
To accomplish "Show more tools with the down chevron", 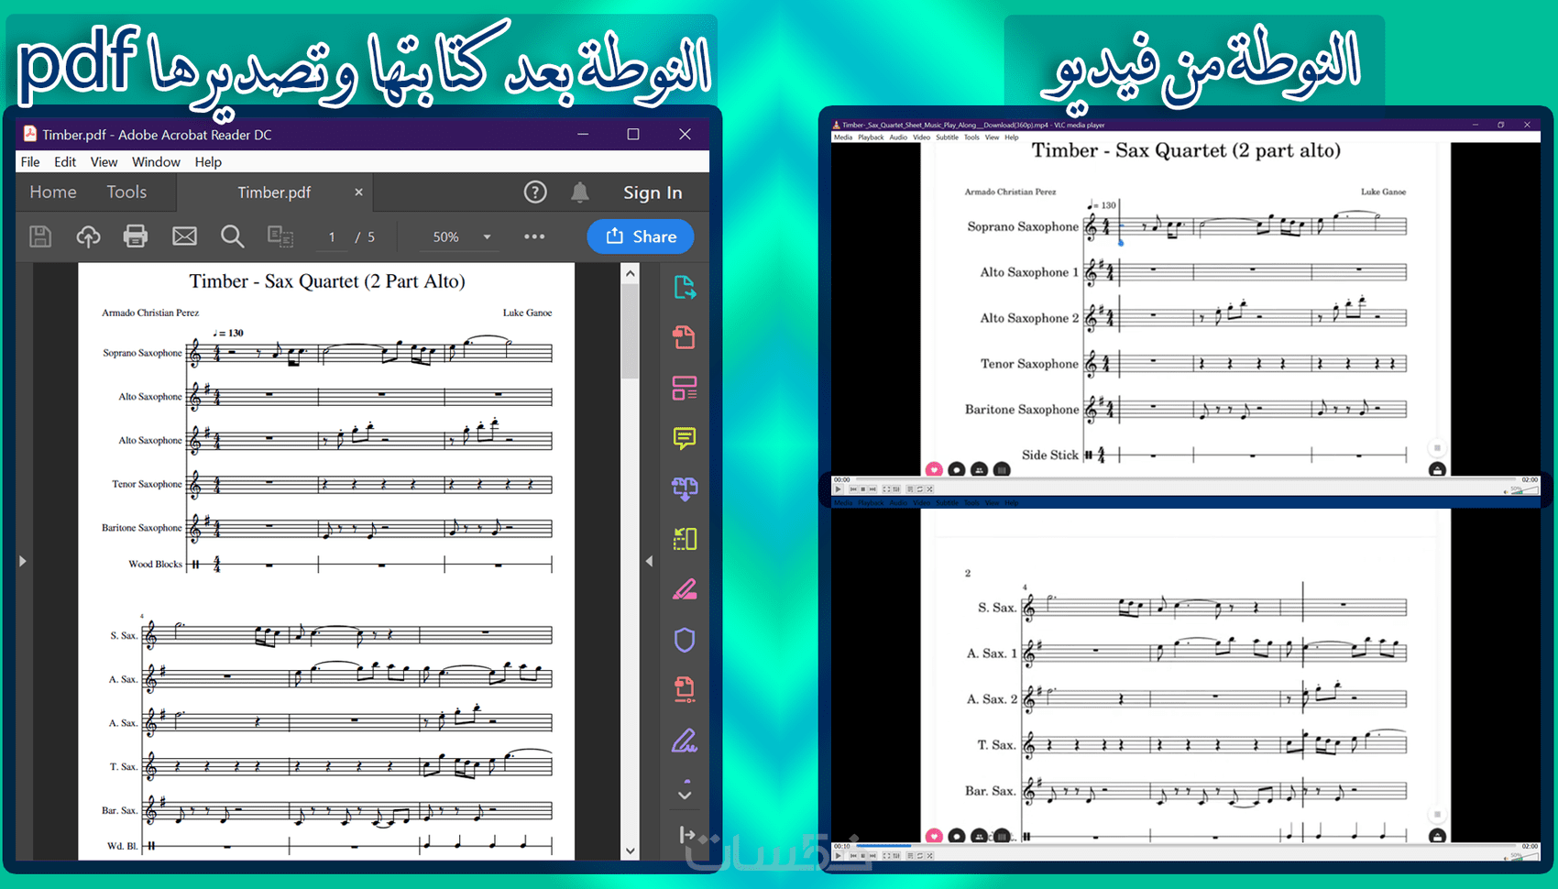I will coord(685,794).
